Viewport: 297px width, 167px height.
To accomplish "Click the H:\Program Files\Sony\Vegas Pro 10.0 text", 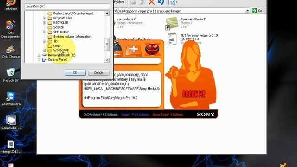I will [110, 98].
